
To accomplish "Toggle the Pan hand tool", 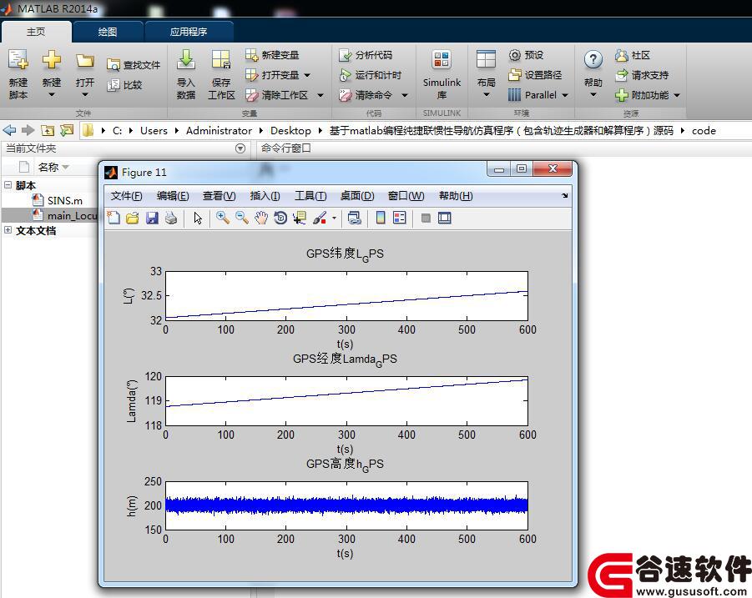I will [261, 218].
